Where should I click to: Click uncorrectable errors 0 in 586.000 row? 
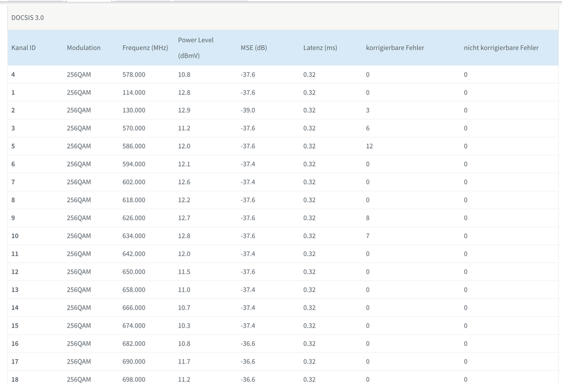coord(466,146)
